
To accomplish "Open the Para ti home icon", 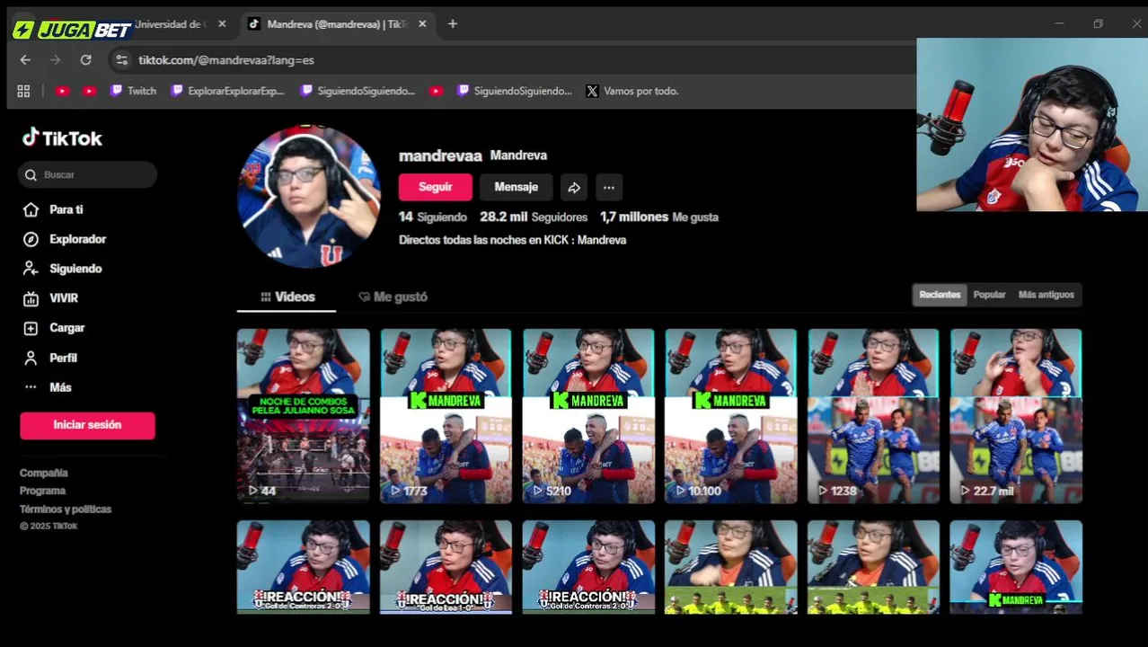I will click(x=31, y=209).
